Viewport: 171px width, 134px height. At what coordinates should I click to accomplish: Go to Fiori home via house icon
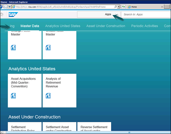pos(2,15)
